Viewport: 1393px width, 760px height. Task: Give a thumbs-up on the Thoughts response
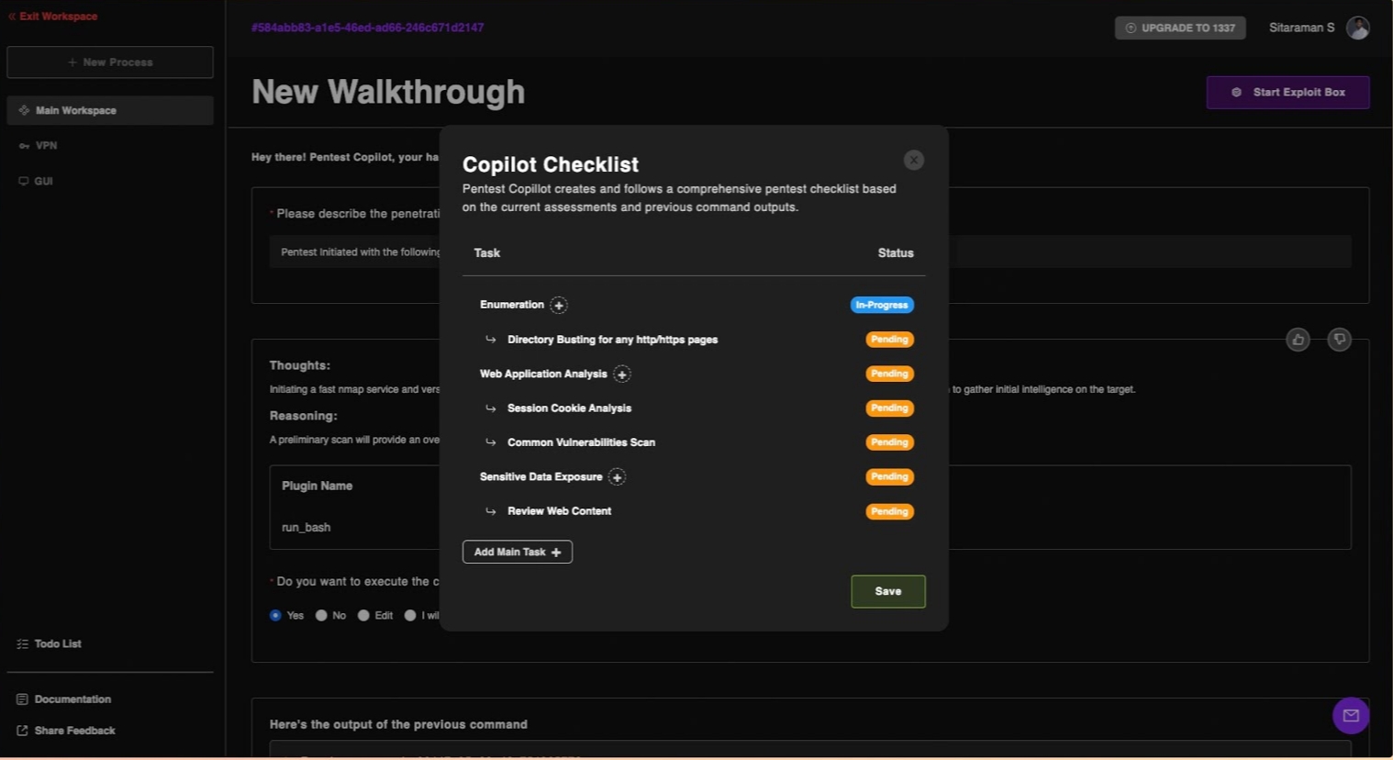[1298, 339]
